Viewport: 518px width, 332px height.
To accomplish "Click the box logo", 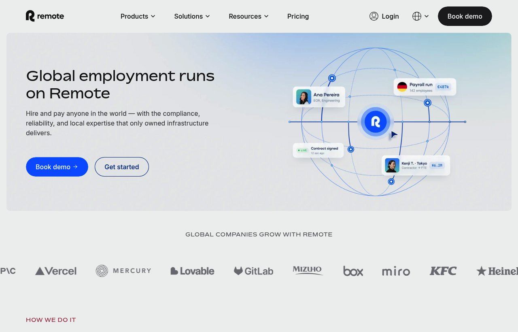I will tap(353, 271).
